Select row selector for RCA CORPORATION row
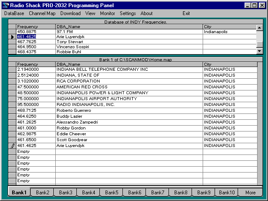This screenshot has width=268, height=201. pyautogui.click(x=12, y=81)
